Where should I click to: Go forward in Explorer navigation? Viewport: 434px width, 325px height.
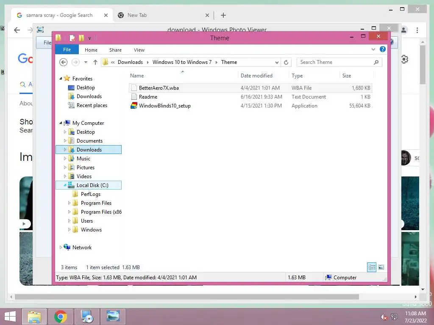(x=75, y=62)
